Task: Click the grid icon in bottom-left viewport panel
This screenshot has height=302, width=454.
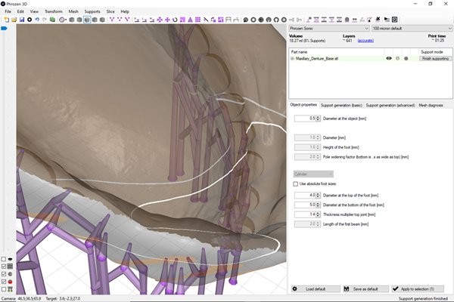Action: (x=10, y=267)
